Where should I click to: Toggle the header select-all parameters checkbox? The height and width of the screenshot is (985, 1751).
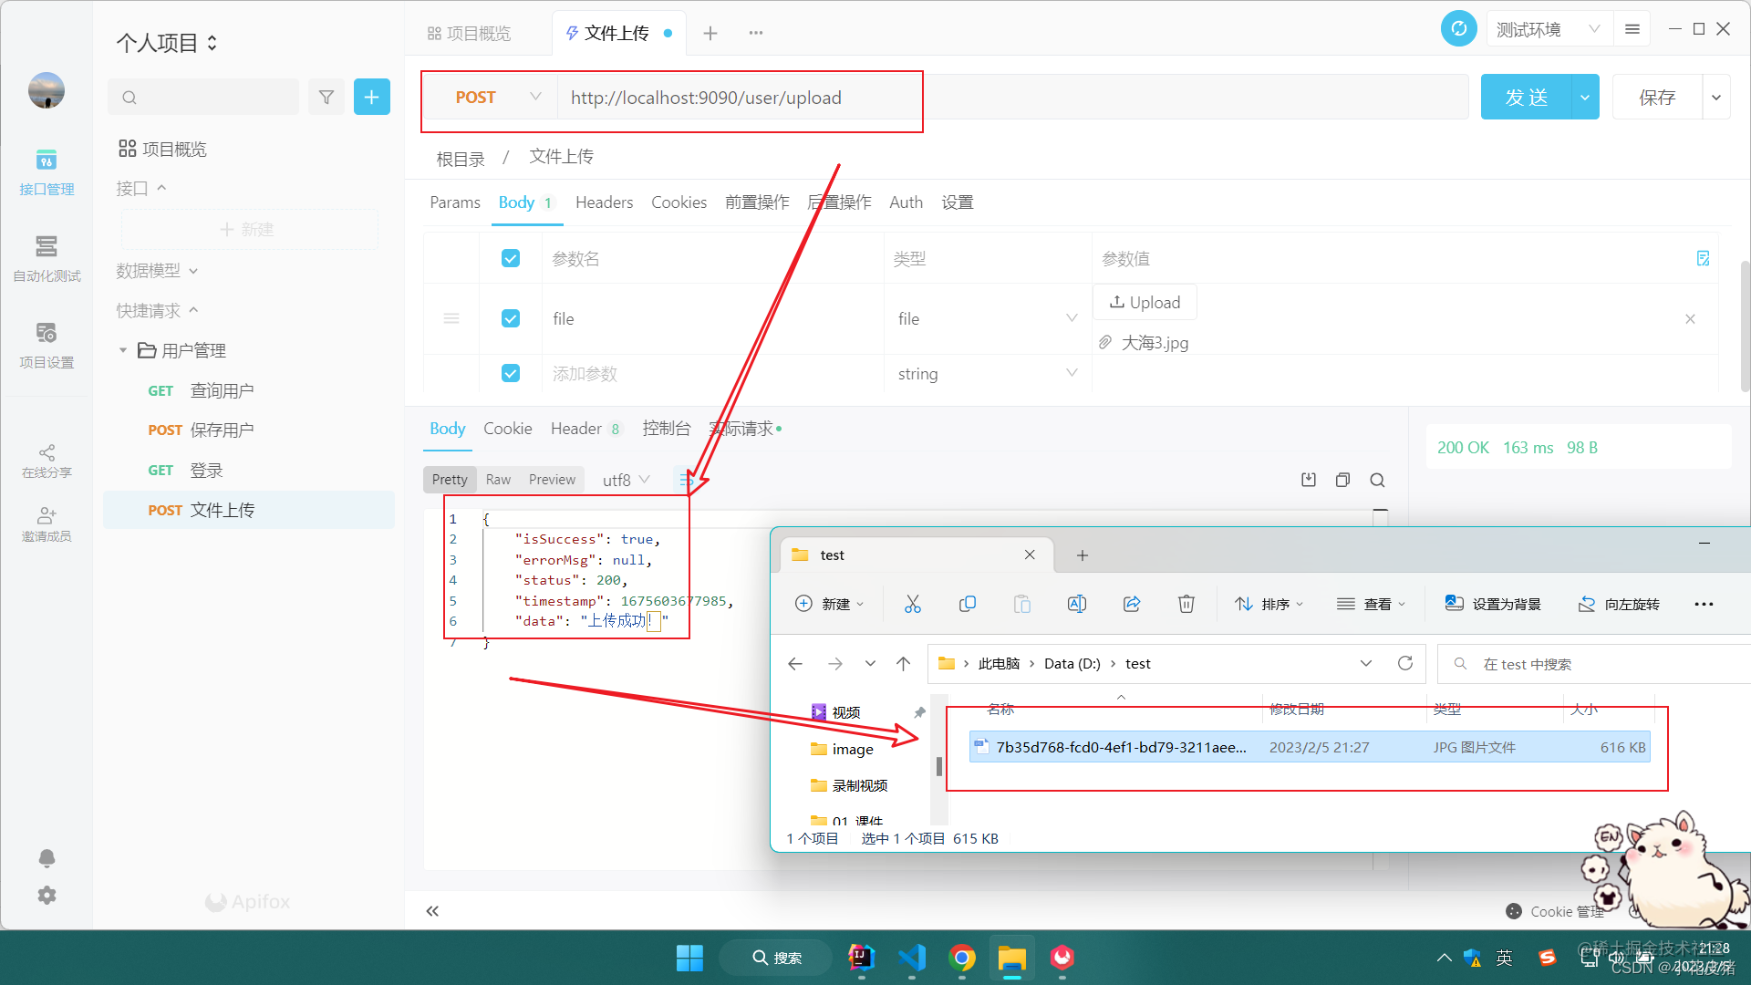coord(511,258)
